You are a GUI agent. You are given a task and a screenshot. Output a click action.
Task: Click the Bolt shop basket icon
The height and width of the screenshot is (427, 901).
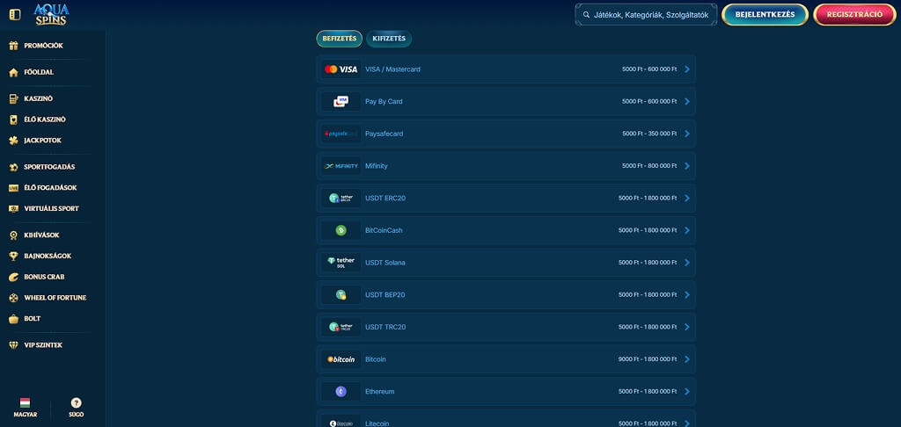(x=14, y=319)
